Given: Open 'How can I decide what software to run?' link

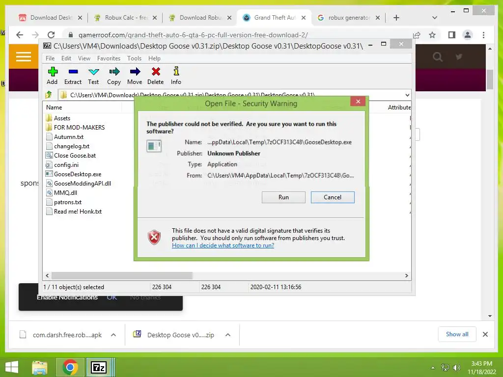Looking at the screenshot, I should click(x=223, y=245).
